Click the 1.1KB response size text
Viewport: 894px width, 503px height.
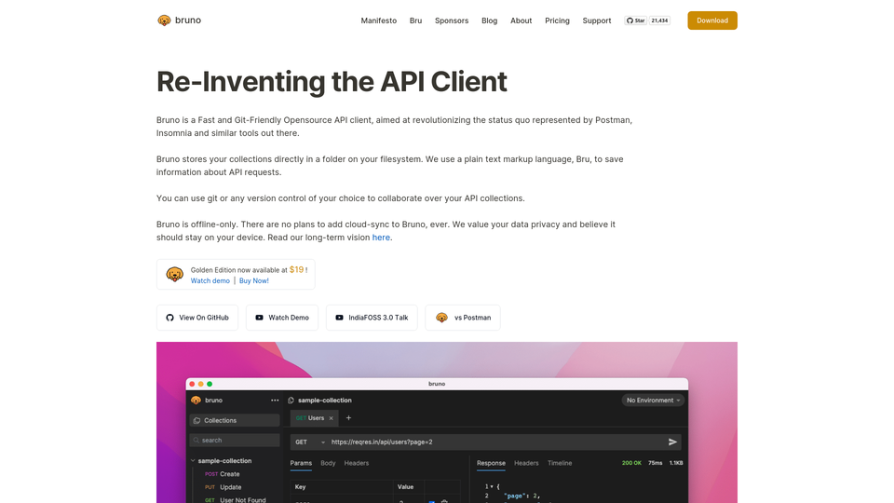[676, 463]
